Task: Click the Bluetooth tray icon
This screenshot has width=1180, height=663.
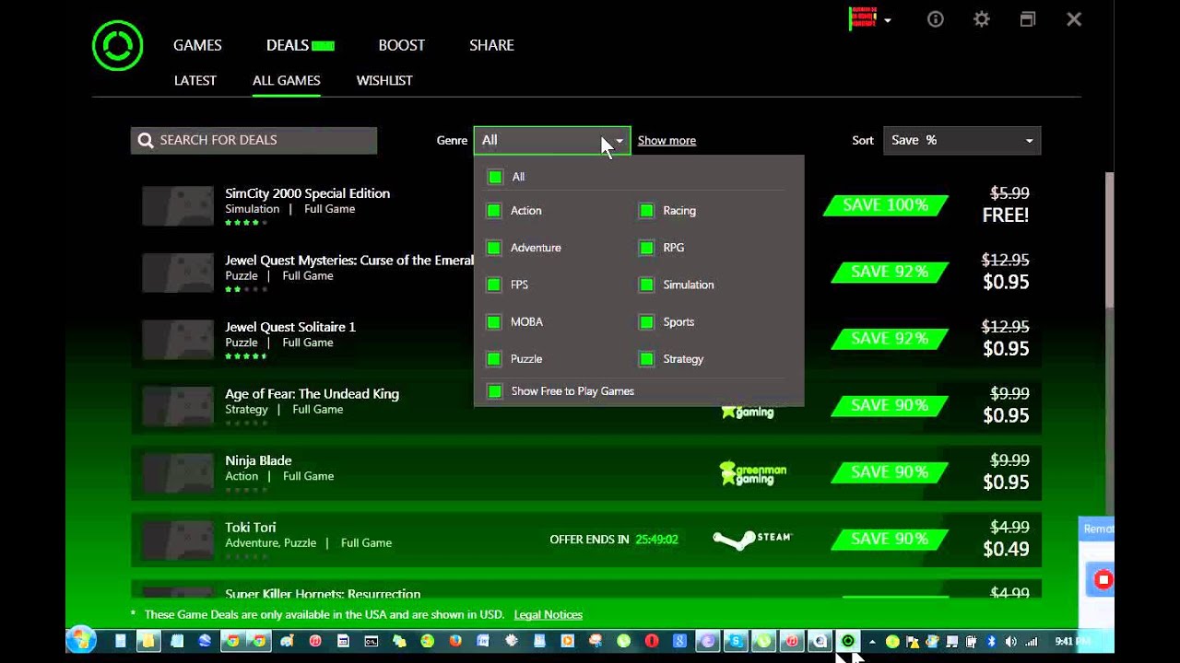Action: 991,641
